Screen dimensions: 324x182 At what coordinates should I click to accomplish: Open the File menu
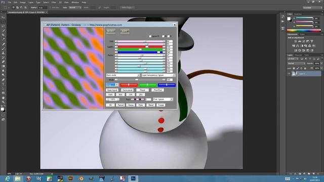tap(10, 2)
